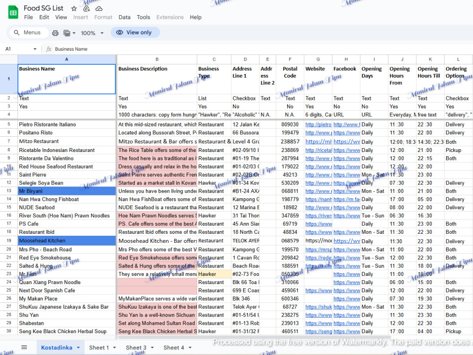Click the Ordering Options header cell
Image resolution: width=473 pixels, height=355 pixels.
458,79
